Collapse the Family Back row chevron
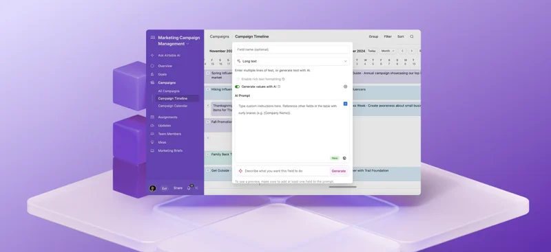Image resolution: width=551 pixels, height=252 pixels. [x=208, y=154]
